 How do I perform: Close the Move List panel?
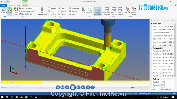pyautogui.click(x=175, y=21)
